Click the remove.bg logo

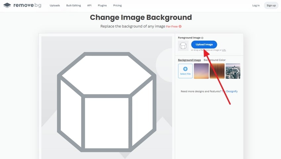[x=22, y=5]
